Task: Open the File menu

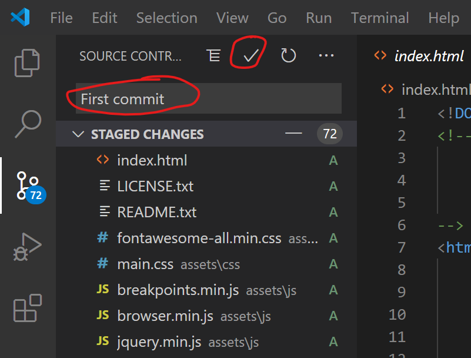Action: pyautogui.click(x=61, y=18)
